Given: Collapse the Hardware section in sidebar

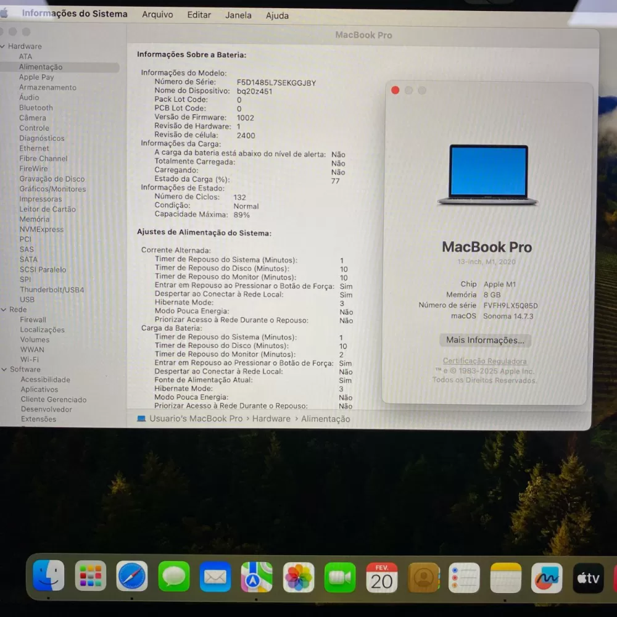Looking at the screenshot, I should [x=2, y=46].
